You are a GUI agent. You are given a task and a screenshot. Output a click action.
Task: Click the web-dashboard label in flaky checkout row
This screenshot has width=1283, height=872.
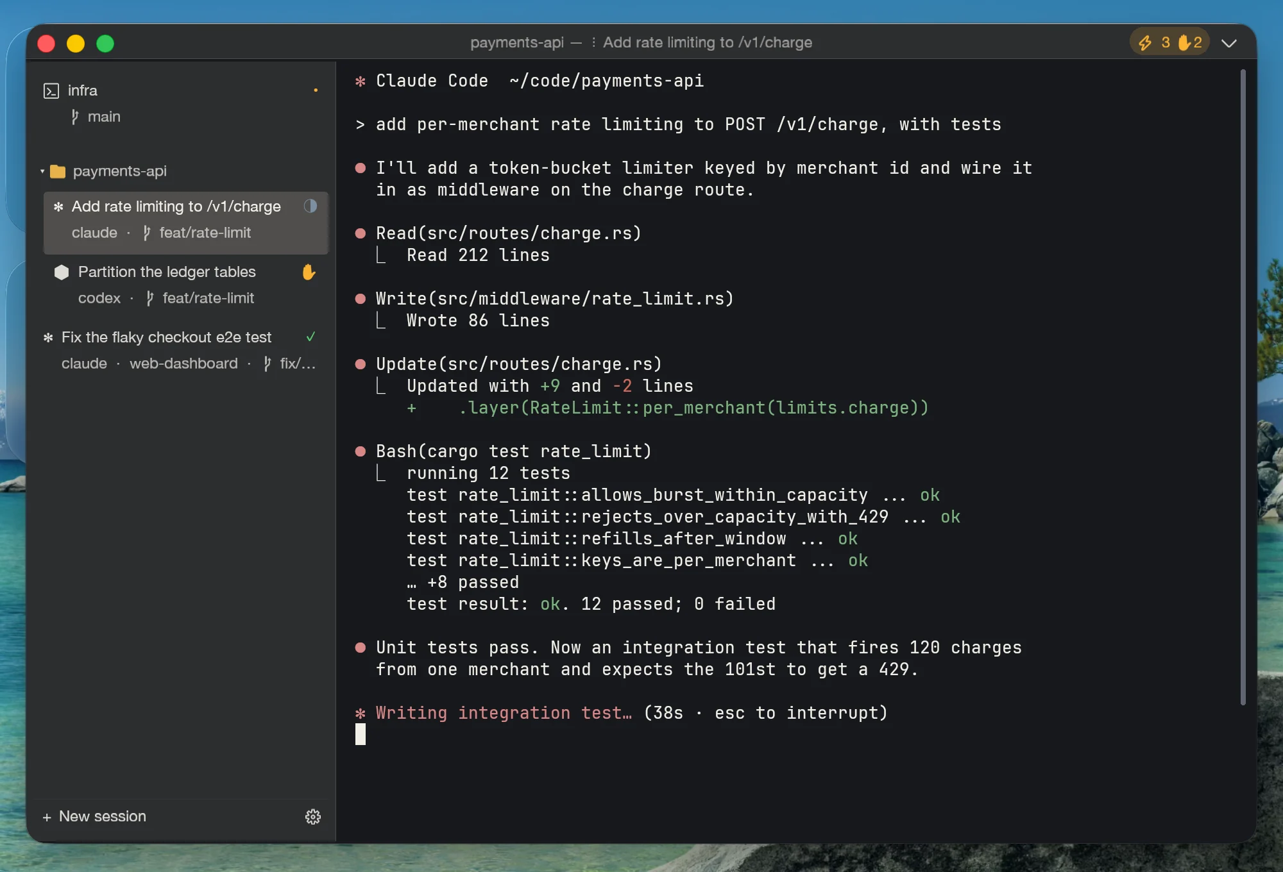(183, 364)
